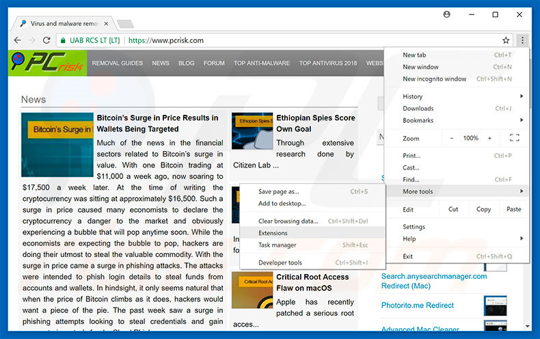The image size is (540, 339).
Task: Expand the Bookmarks submenu
Action: click(457, 120)
